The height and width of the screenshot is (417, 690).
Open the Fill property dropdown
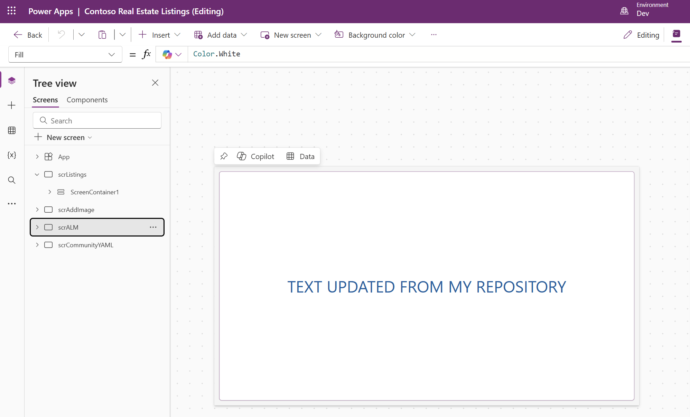click(65, 55)
